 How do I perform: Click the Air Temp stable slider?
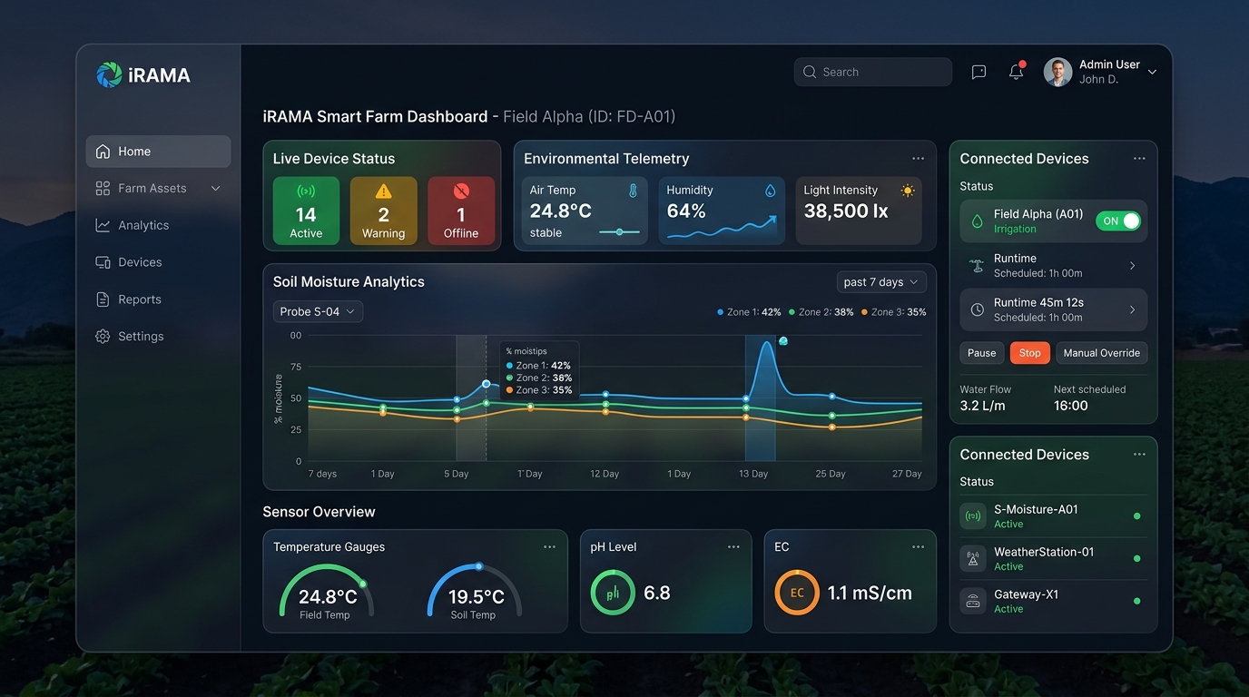(619, 232)
